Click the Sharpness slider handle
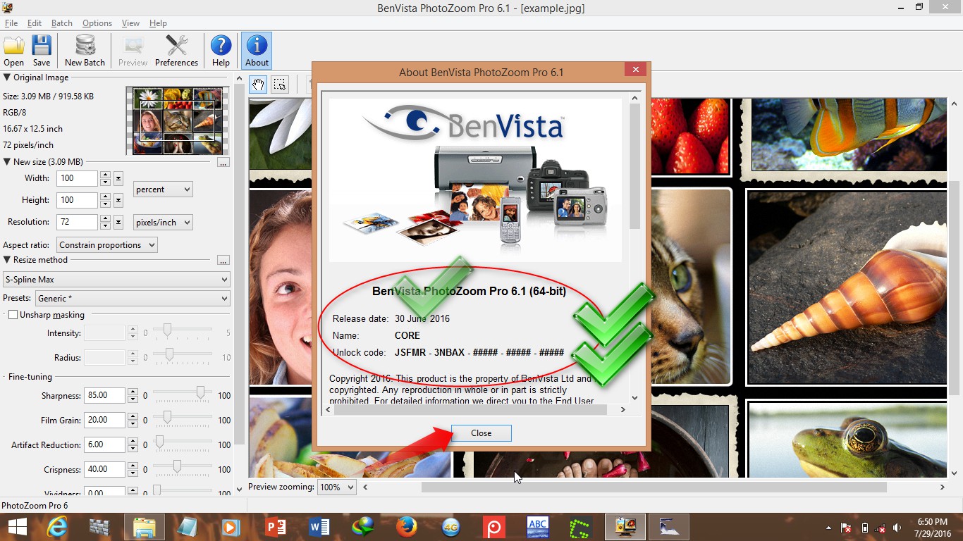 201,392
